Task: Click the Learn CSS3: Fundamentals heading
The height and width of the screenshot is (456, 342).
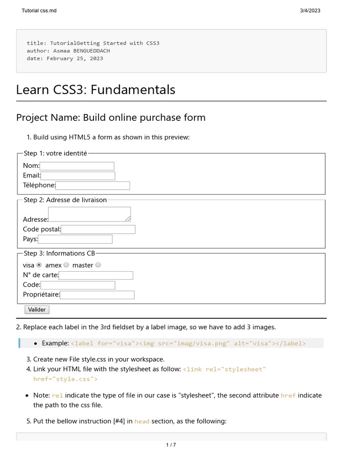Action: coord(96,90)
